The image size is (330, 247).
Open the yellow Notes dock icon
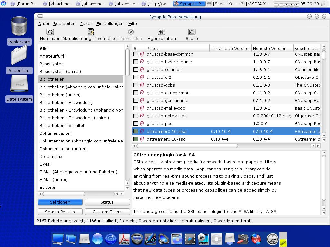tap(283, 239)
